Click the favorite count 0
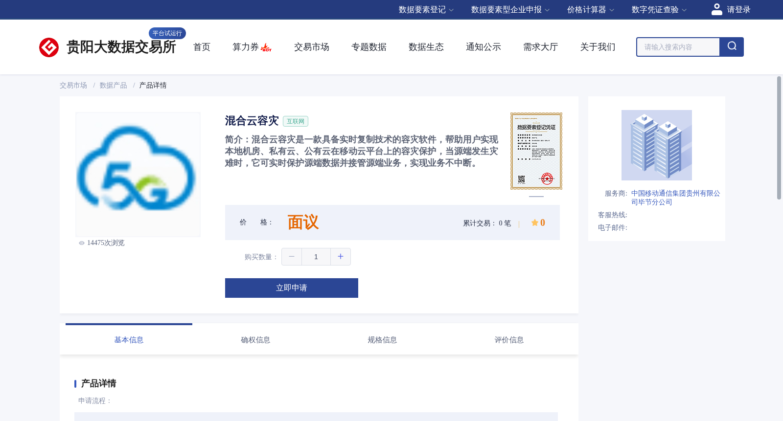 click(x=543, y=222)
